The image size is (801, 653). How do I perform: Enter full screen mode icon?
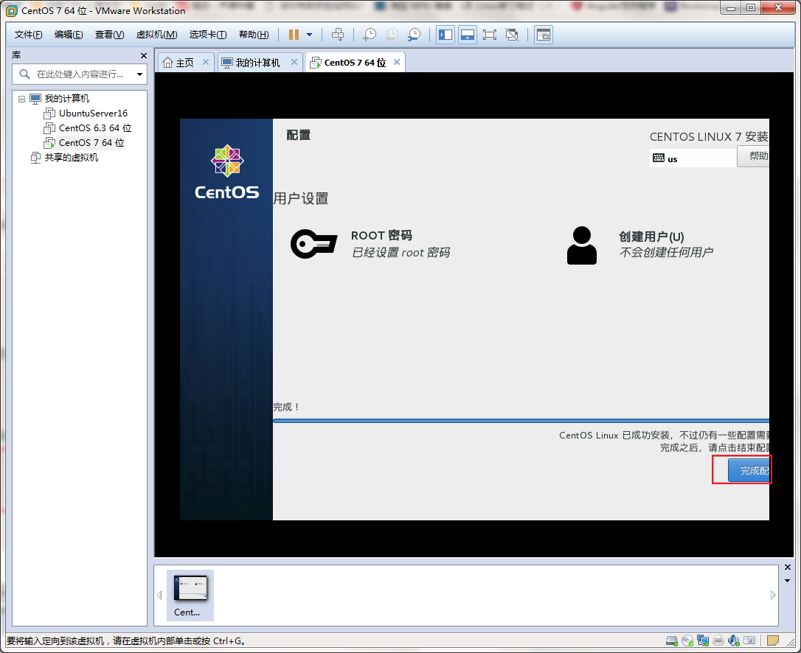click(x=490, y=35)
